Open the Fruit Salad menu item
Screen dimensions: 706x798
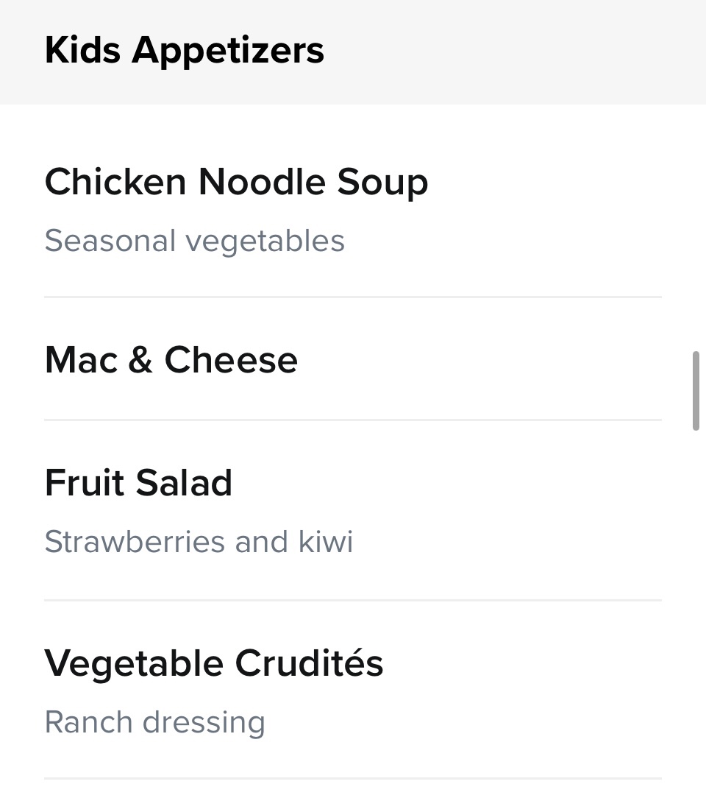(x=138, y=483)
